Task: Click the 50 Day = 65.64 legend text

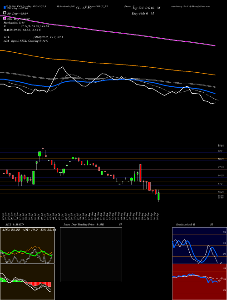Action: (x=18, y=13)
